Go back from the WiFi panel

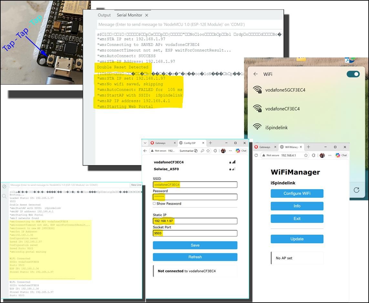pyautogui.click(x=256, y=74)
